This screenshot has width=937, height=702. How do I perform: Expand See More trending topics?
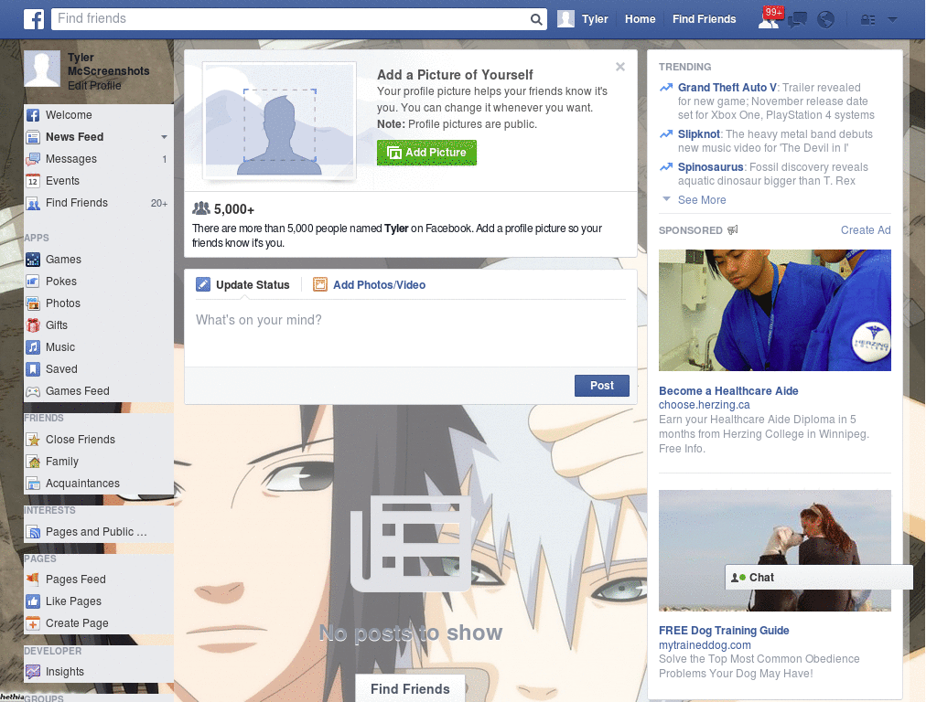coord(702,200)
